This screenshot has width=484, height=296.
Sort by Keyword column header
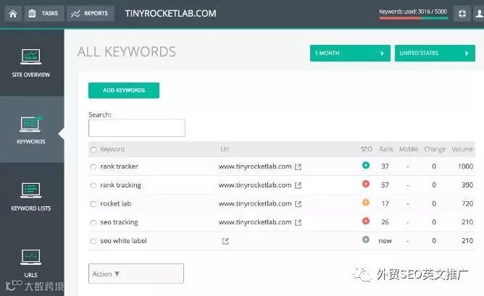click(x=112, y=149)
